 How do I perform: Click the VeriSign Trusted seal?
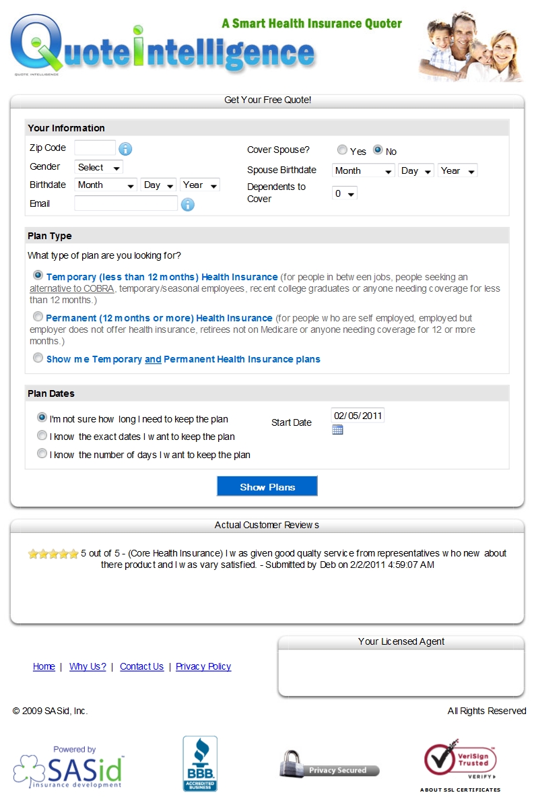pyautogui.click(x=461, y=765)
